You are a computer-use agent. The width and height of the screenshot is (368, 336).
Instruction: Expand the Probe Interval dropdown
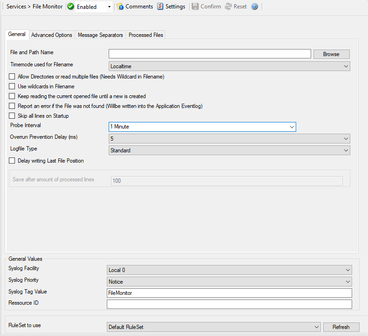292,127
